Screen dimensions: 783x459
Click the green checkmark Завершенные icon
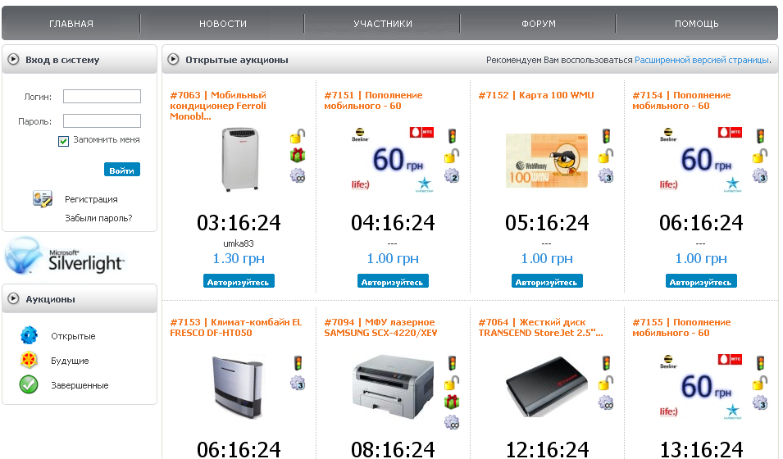(29, 384)
